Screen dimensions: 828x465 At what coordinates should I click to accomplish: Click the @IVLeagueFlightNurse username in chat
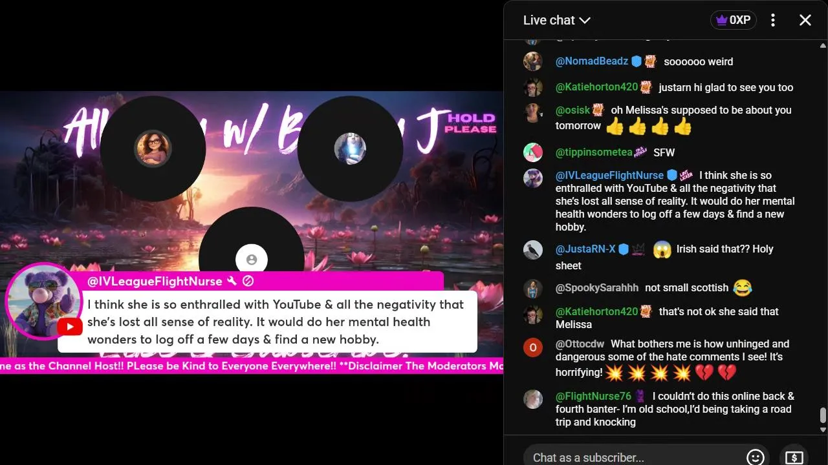(x=610, y=175)
